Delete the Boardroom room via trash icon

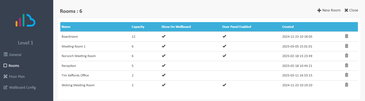[346, 36]
